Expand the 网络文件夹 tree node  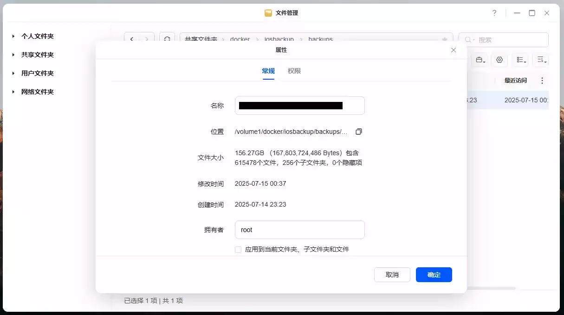point(13,92)
